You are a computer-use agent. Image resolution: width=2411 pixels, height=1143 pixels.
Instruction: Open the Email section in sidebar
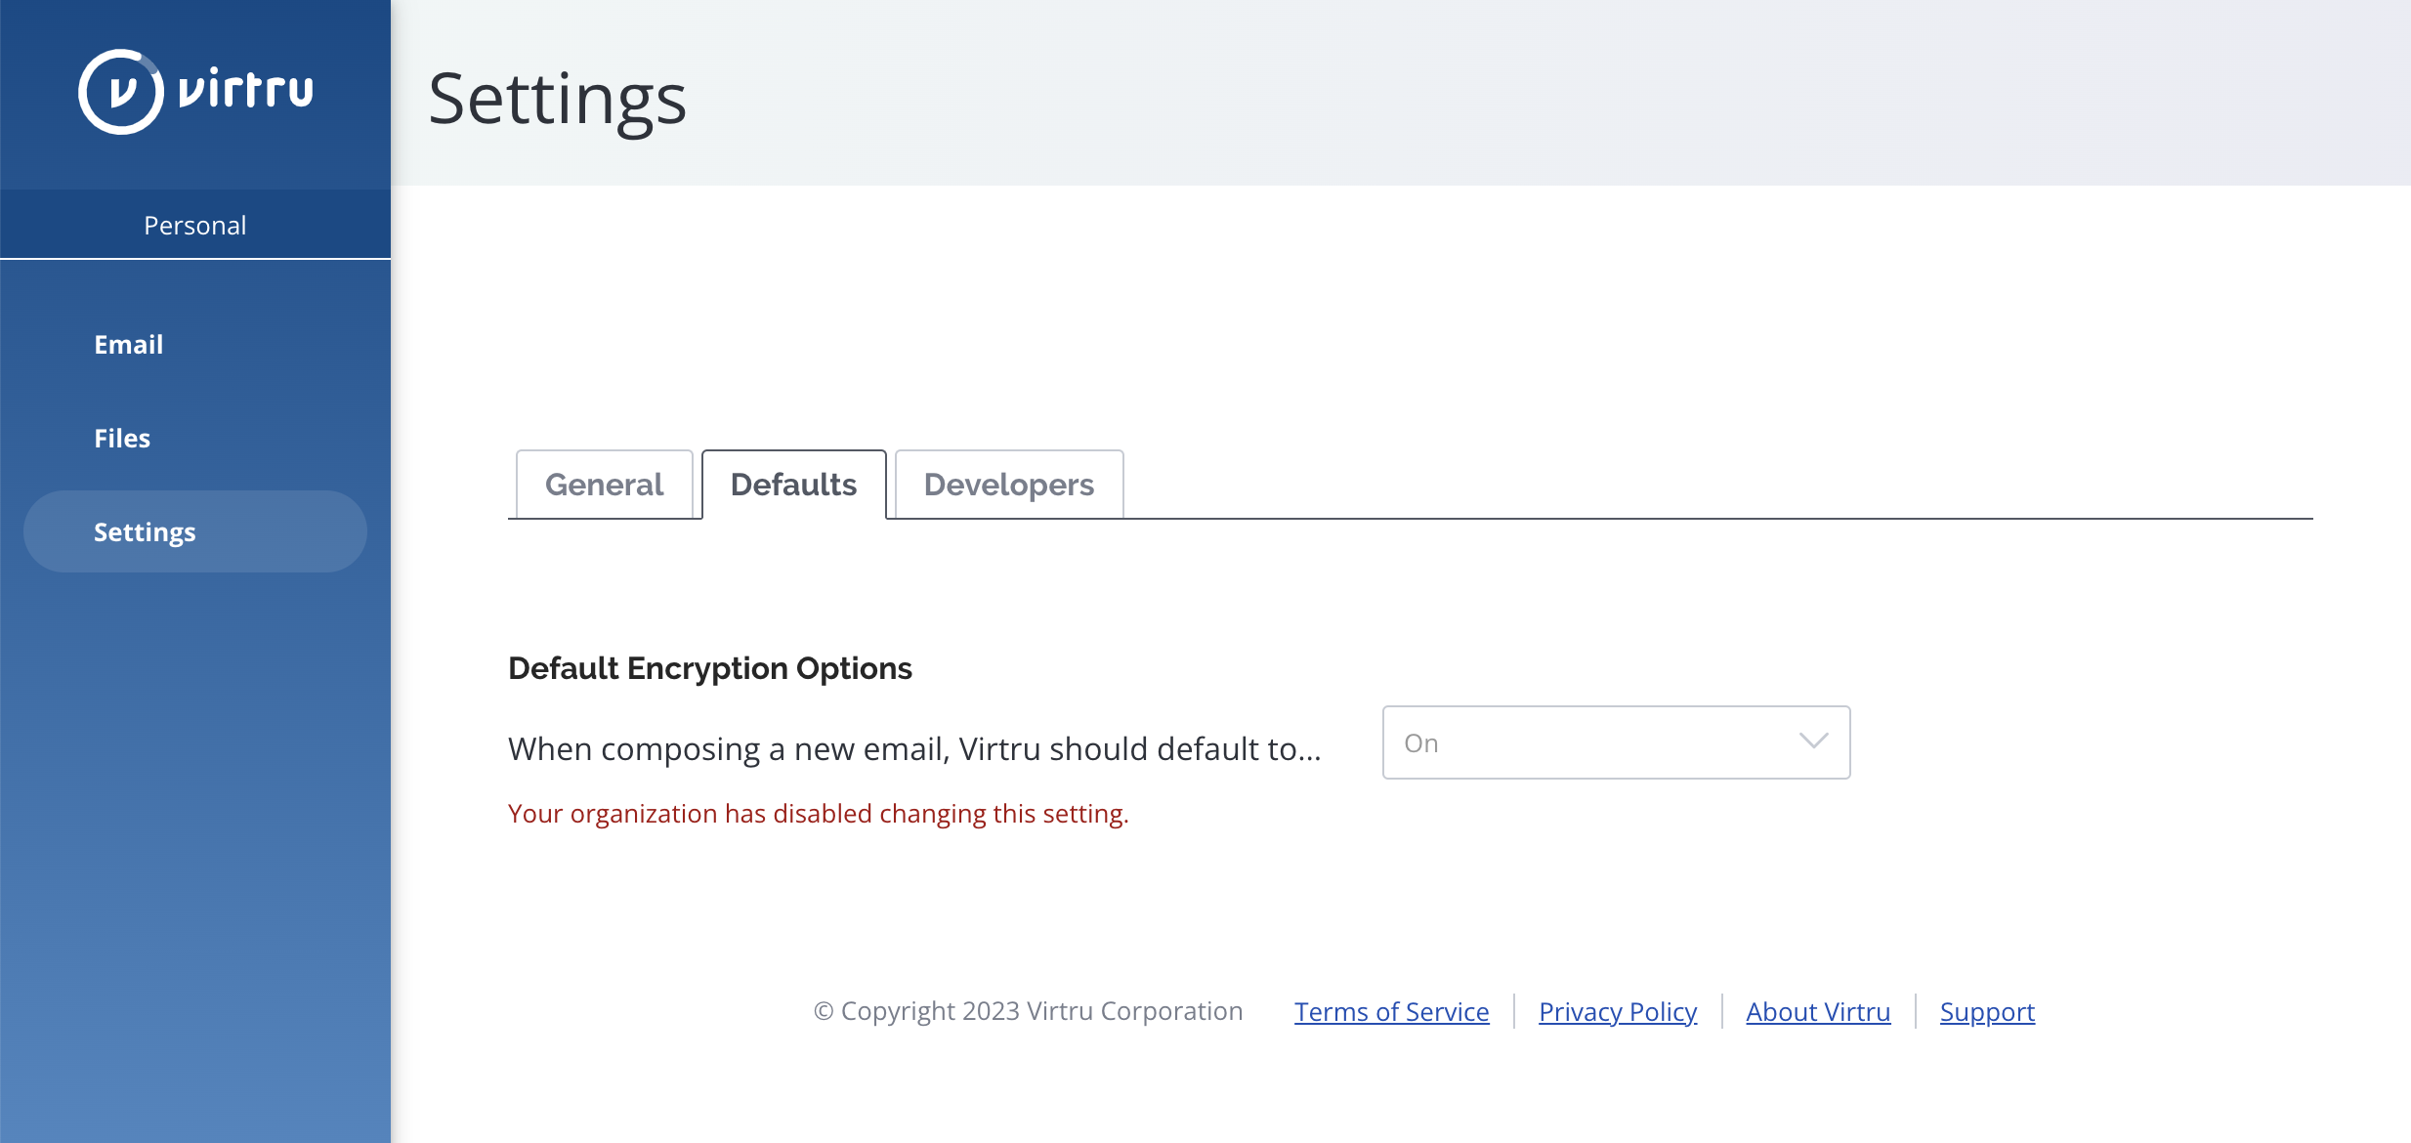pyautogui.click(x=128, y=345)
